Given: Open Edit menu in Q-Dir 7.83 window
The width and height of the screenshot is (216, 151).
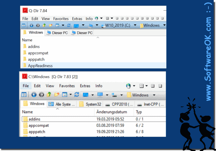Looking at the screenshot, I should (37, 86).
